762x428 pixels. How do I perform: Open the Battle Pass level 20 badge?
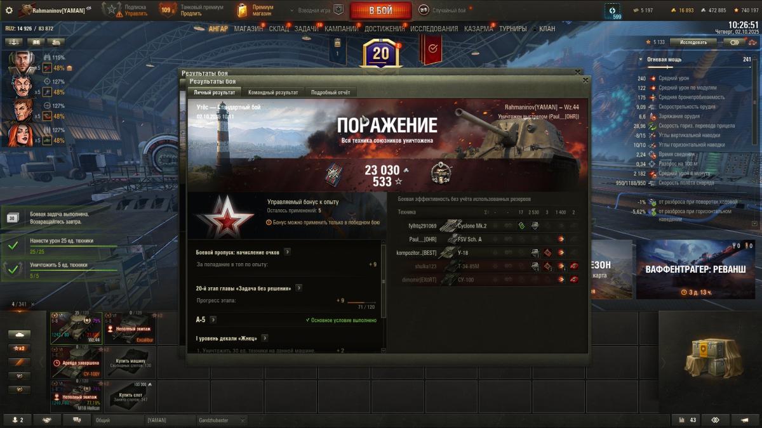(x=380, y=54)
